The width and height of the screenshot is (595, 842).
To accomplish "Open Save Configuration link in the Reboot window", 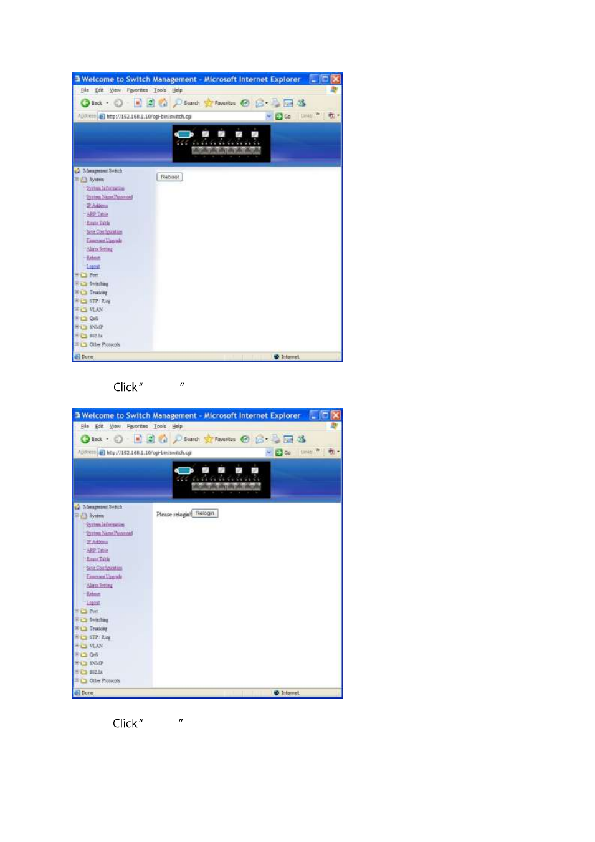I will coord(104,232).
